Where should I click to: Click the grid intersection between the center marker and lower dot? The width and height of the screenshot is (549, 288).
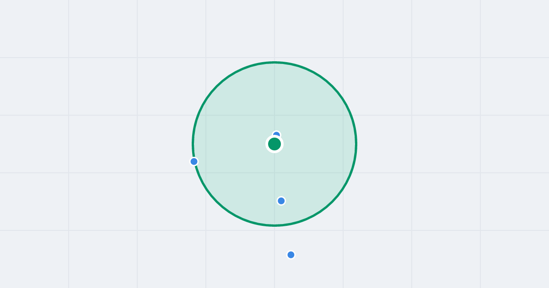(274, 173)
